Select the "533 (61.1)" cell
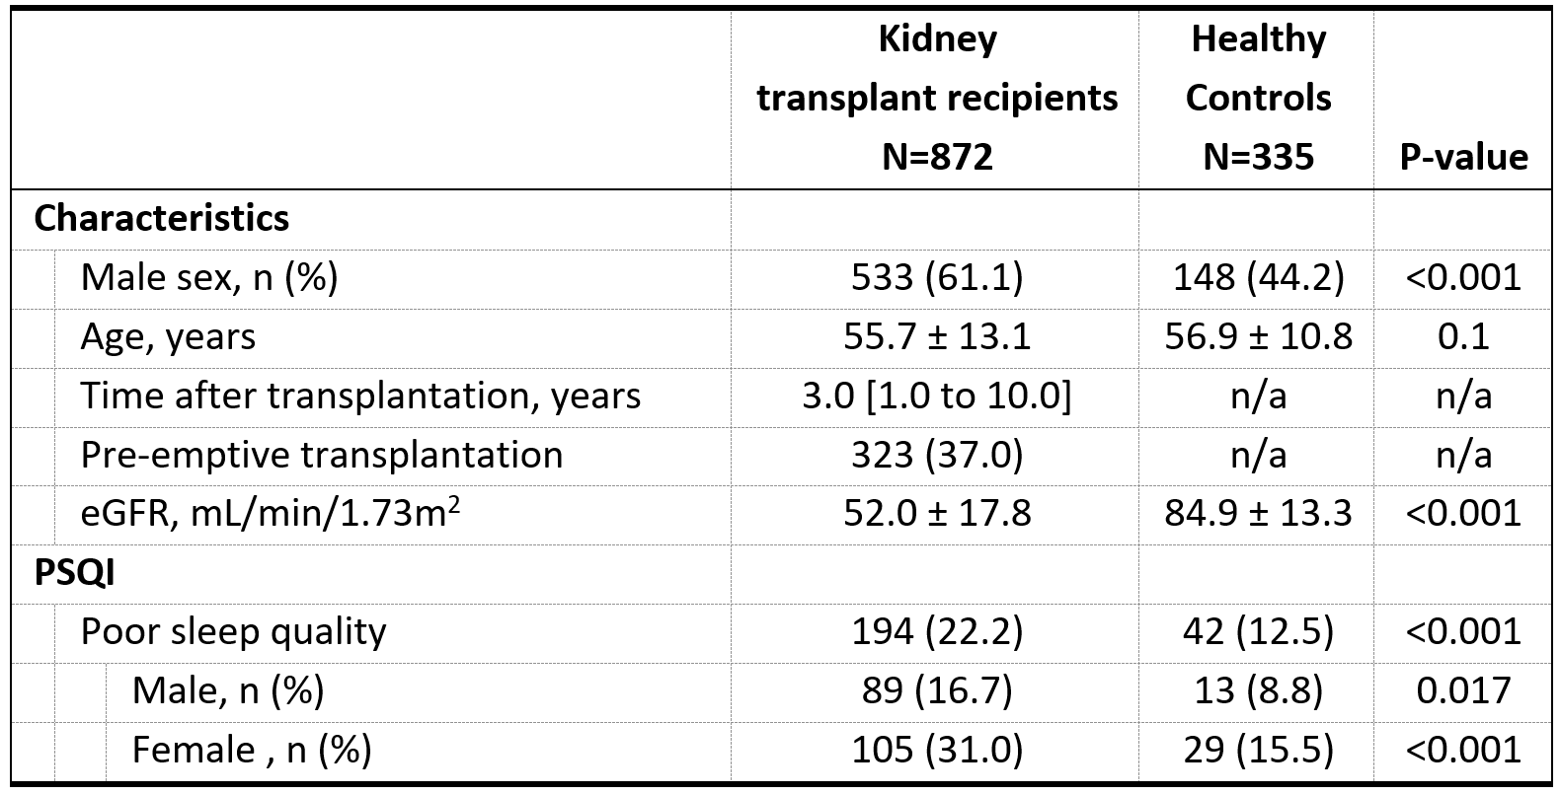Viewport: 1561px width, 795px height. point(936,277)
